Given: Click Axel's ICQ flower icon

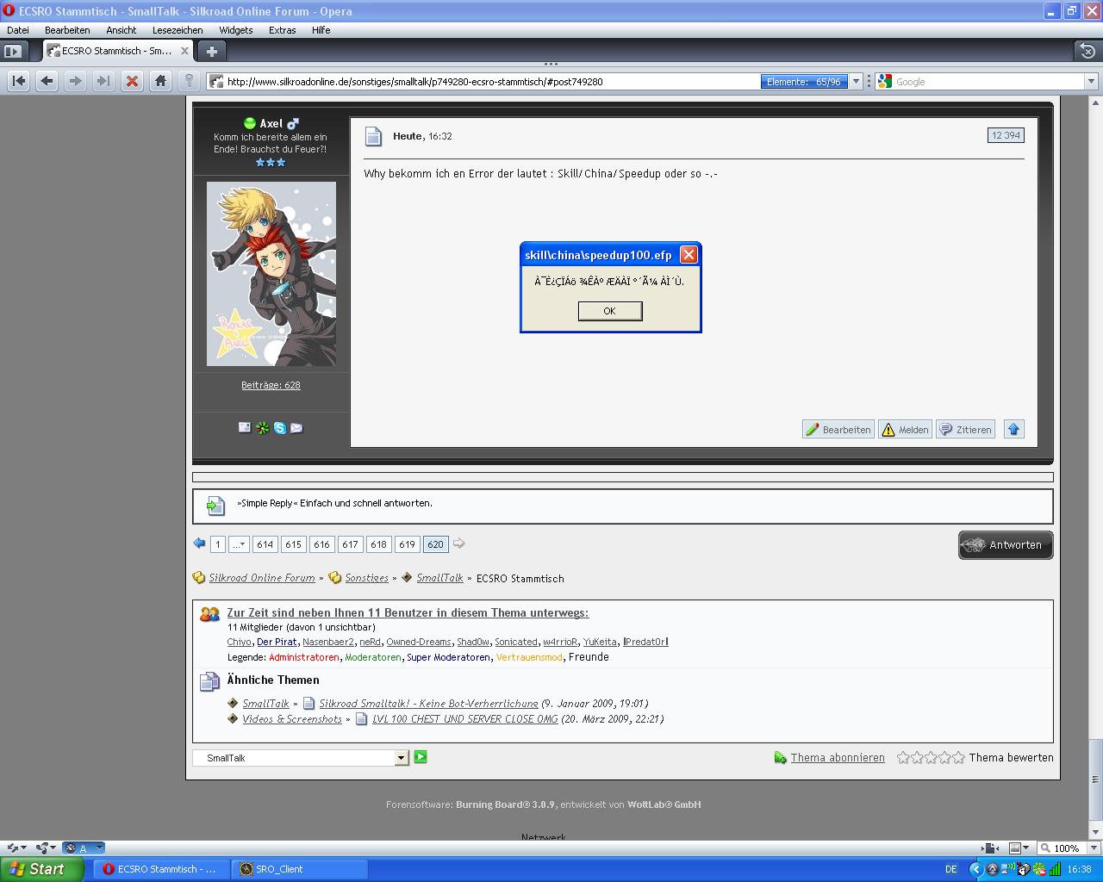Looking at the screenshot, I should [x=263, y=428].
